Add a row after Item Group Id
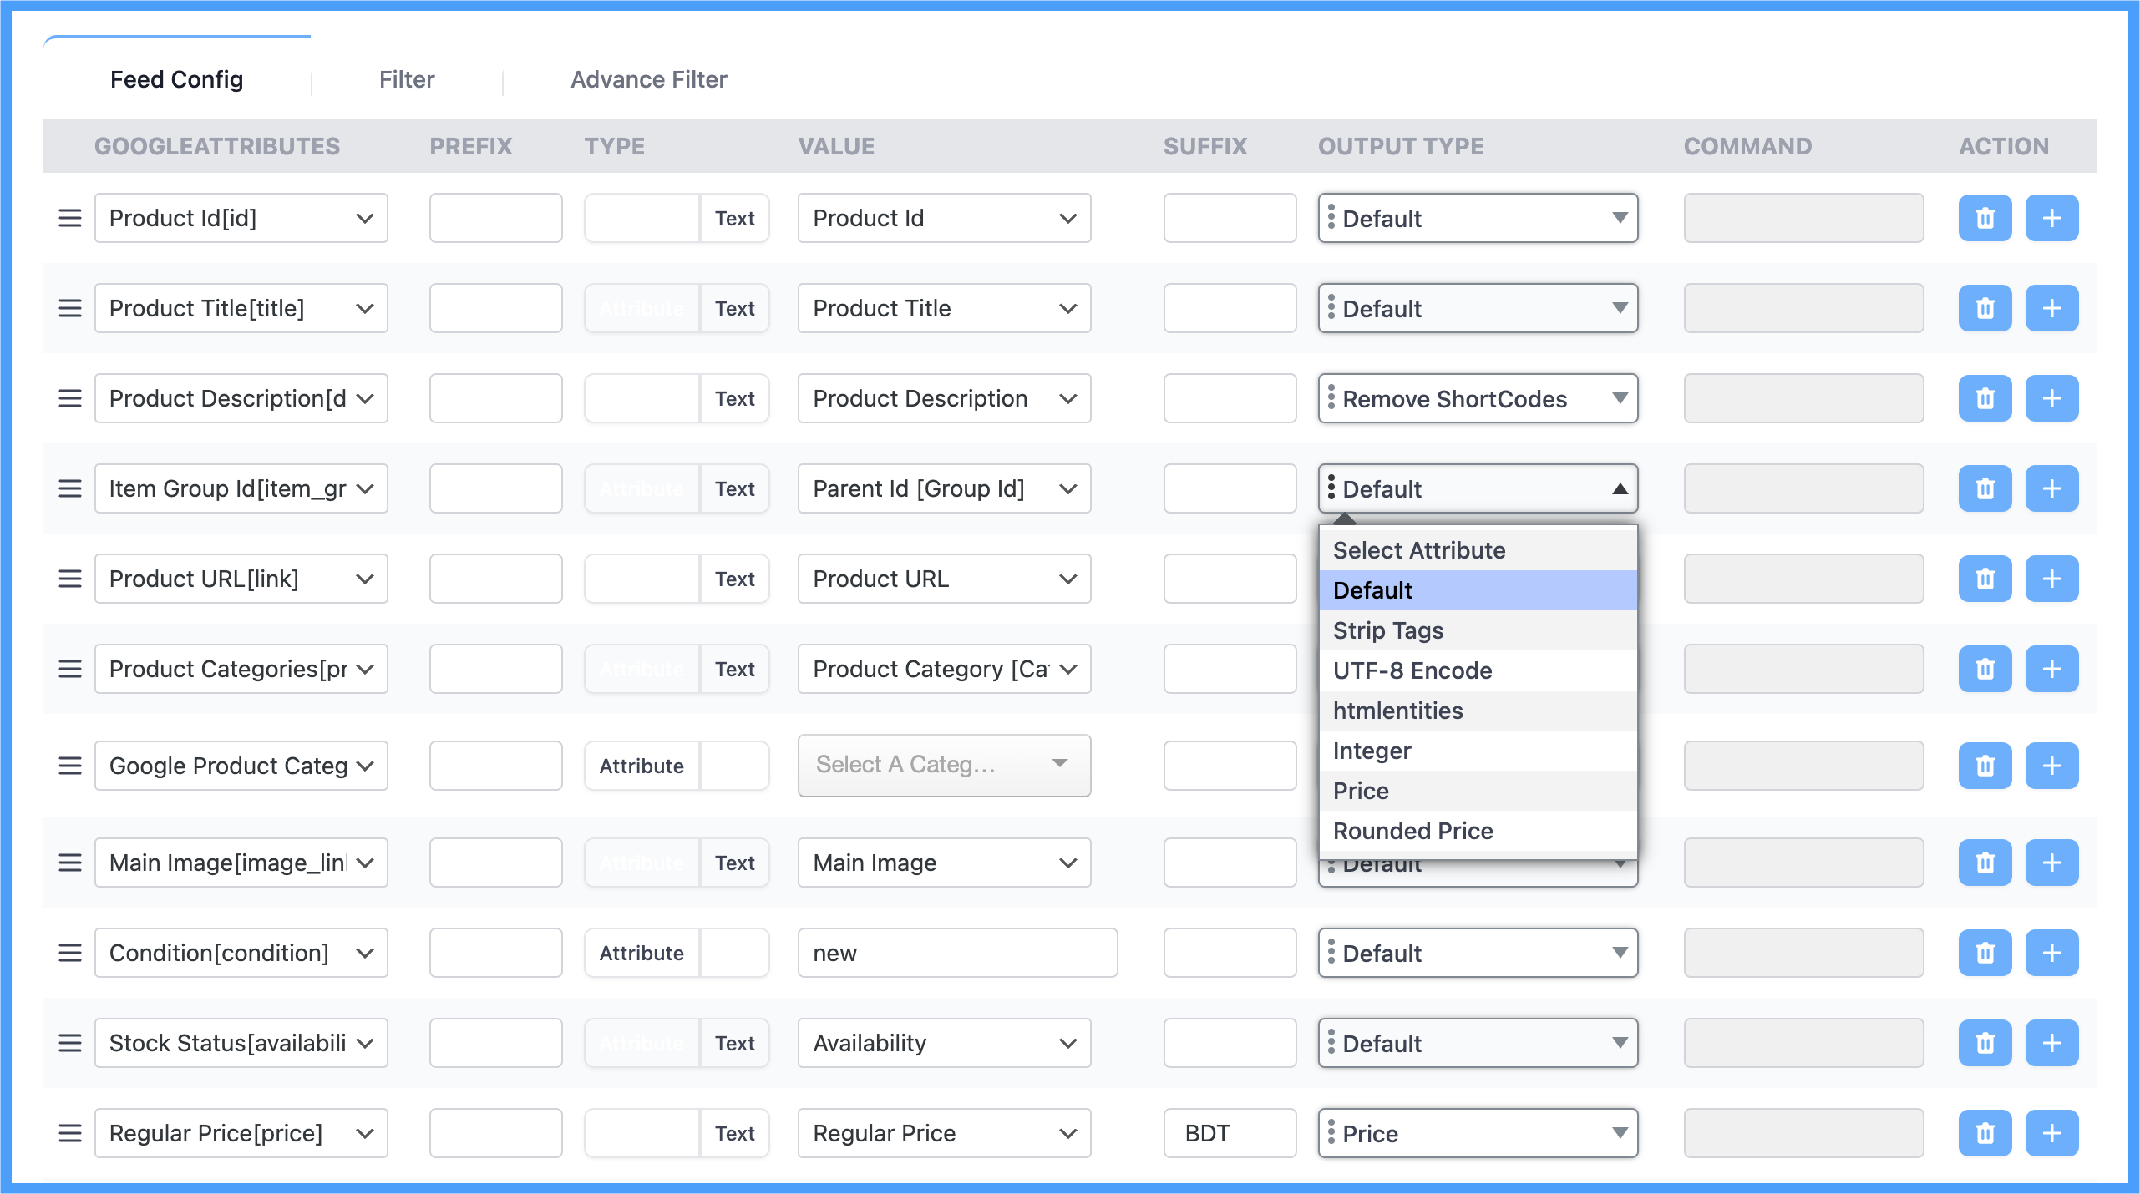This screenshot has width=2140, height=1194. [x=2051, y=488]
